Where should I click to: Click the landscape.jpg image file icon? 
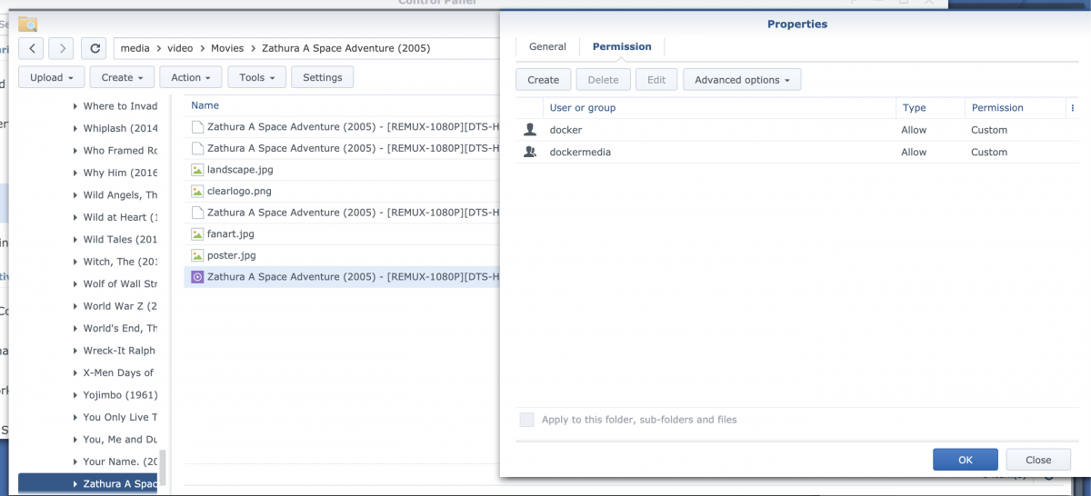pyautogui.click(x=197, y=169)
